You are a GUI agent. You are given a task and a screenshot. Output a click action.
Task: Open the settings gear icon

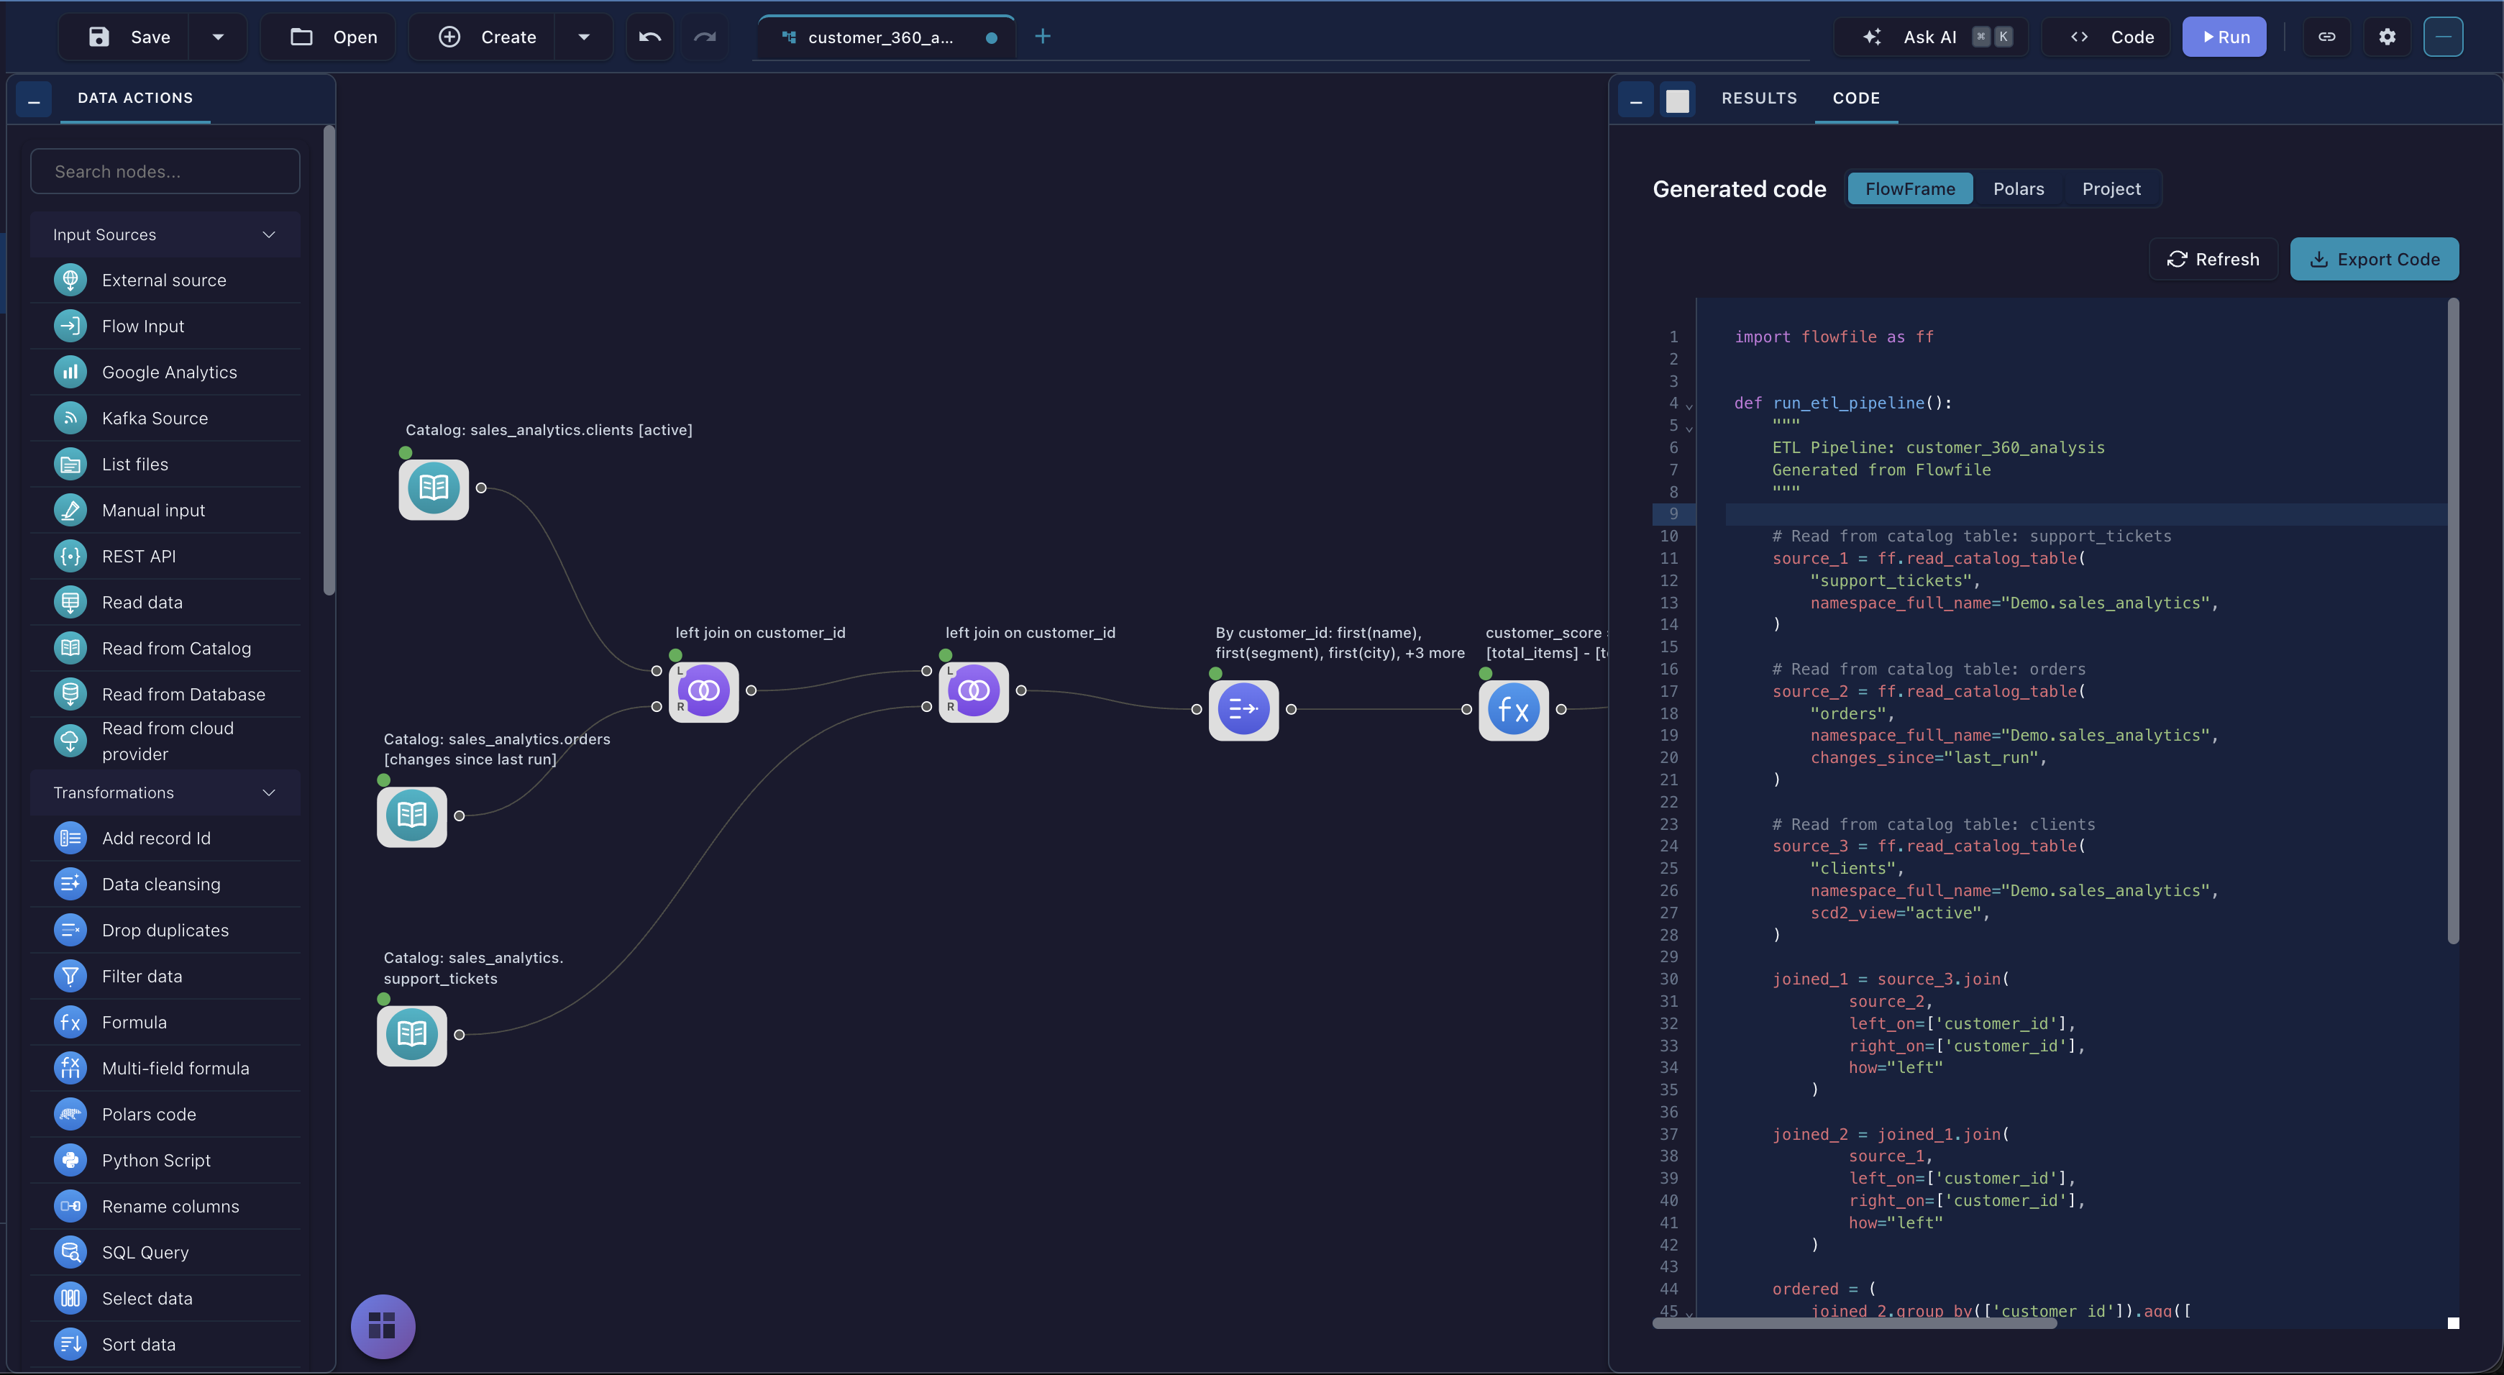tap(2386, 37)
